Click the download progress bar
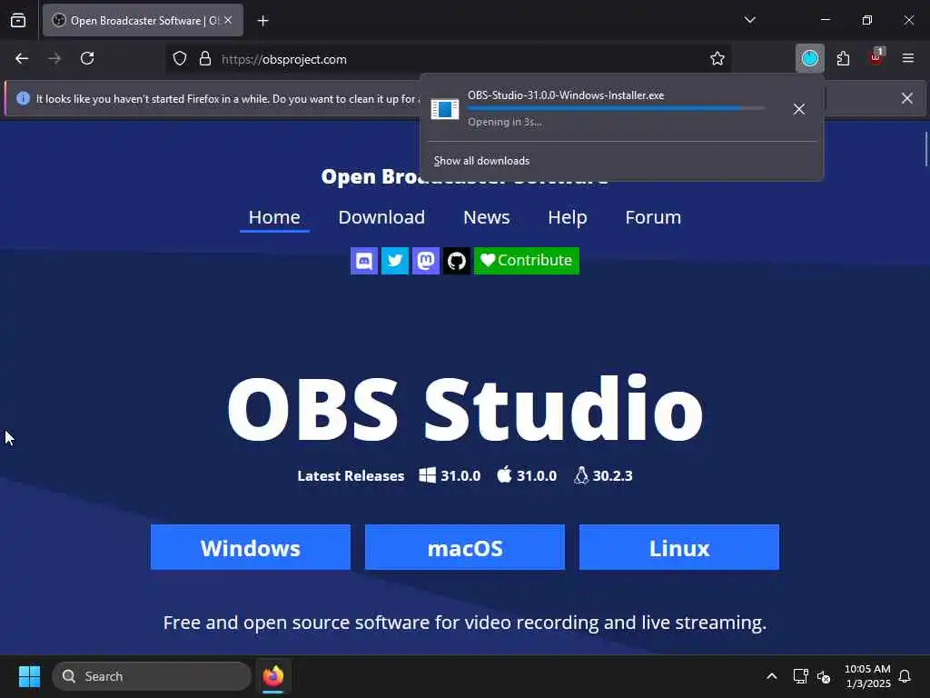The width and height of the screenshot is (930, 698). click(x=616, y=108)
